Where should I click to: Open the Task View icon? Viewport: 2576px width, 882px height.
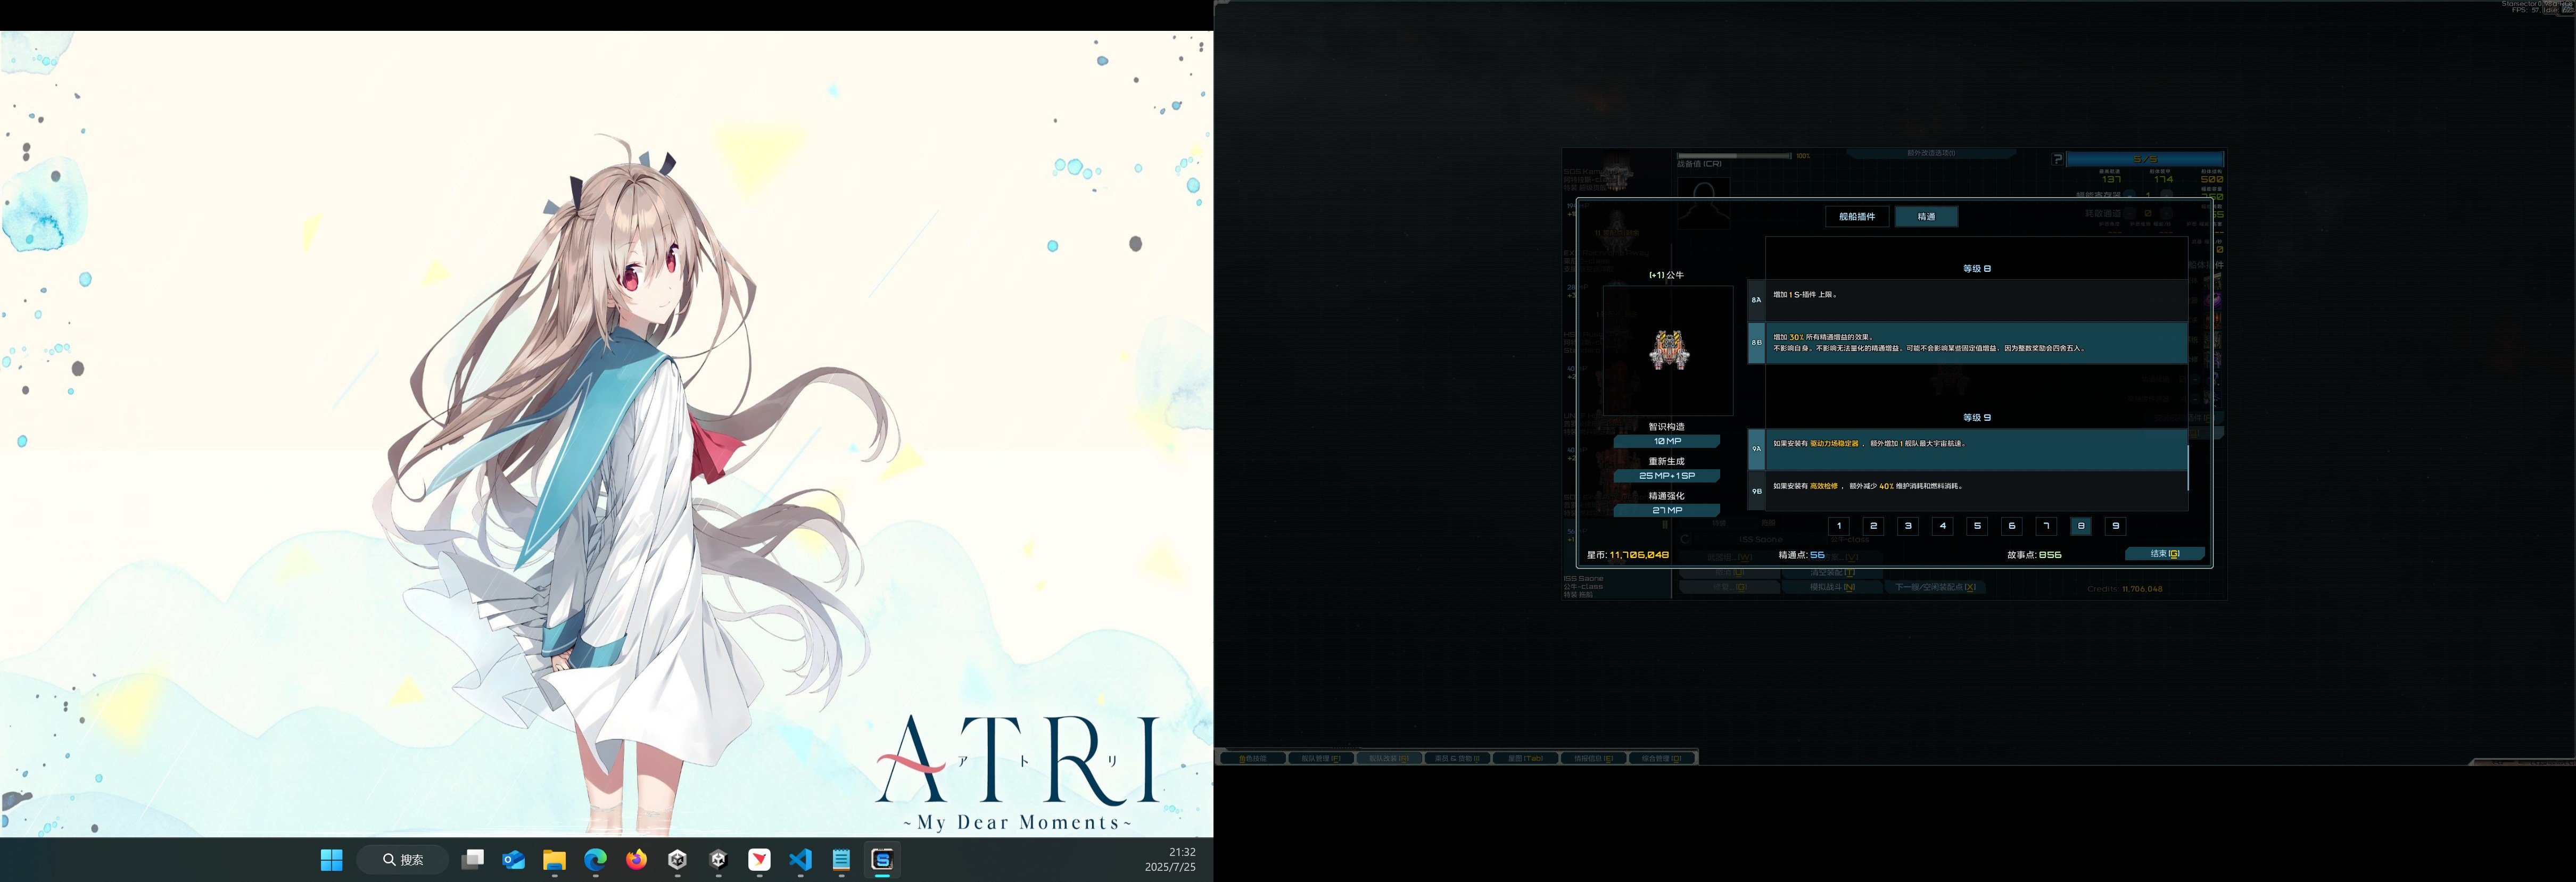click(473, 860)
